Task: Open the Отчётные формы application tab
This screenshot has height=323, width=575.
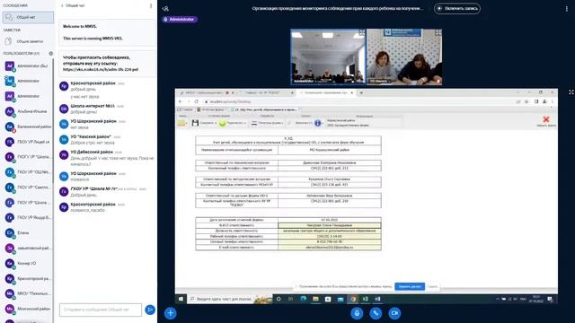Action: [212, 109]
